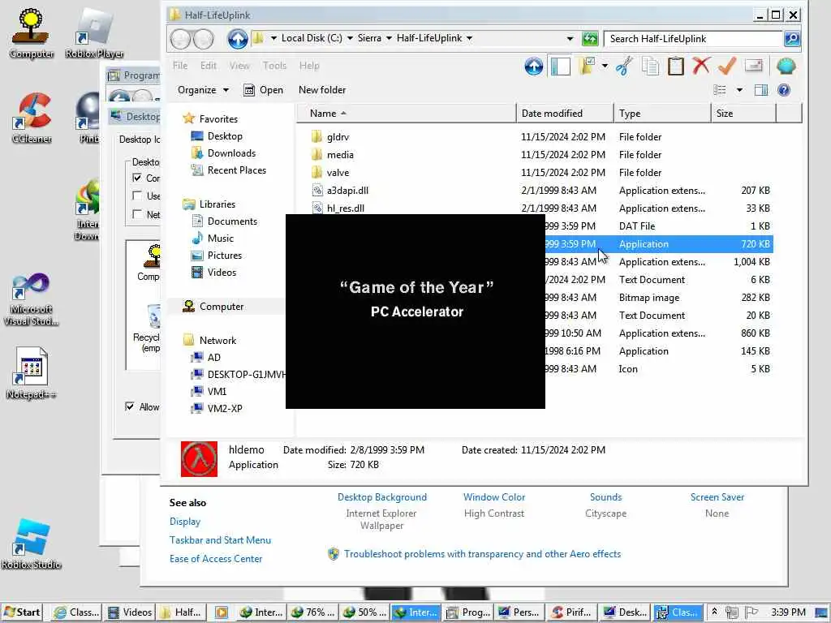This screenshot has width=831, height=623.
Task: Open Ease of Access Center link
Action: (x=216, y=558)
